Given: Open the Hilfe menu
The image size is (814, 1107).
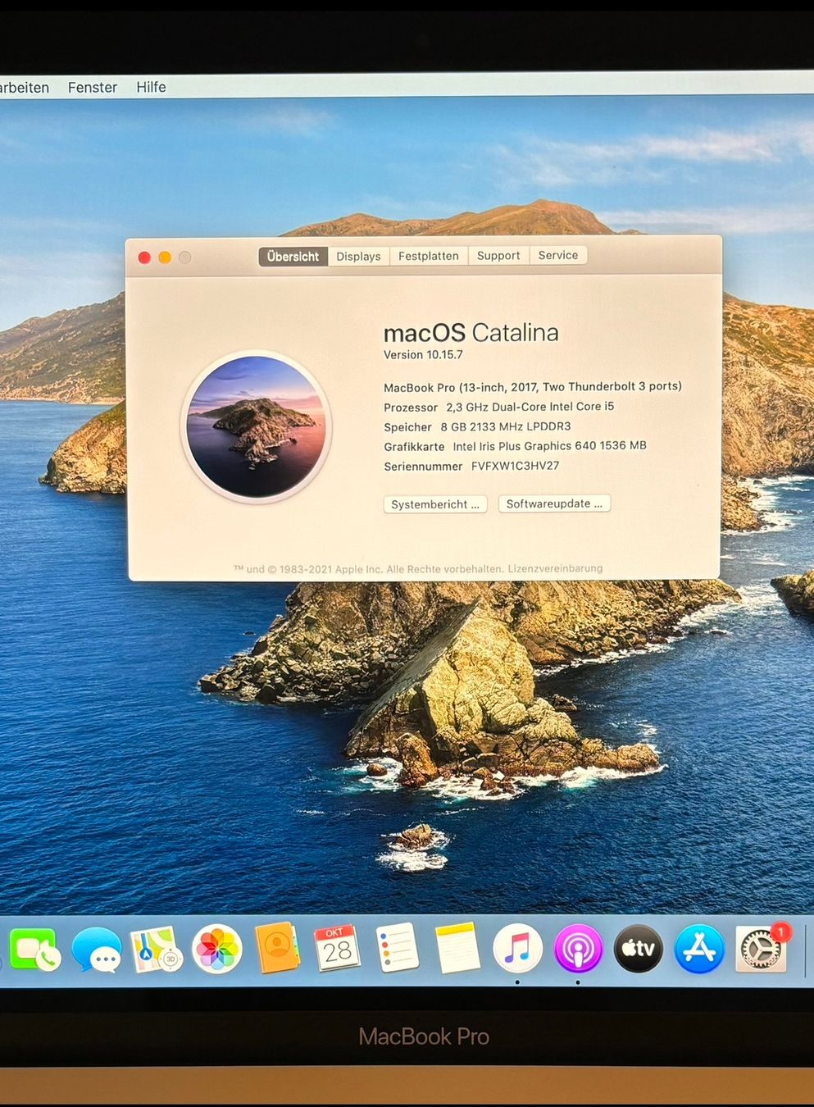Looking at the screenshot, I should [x=151, y=87].
